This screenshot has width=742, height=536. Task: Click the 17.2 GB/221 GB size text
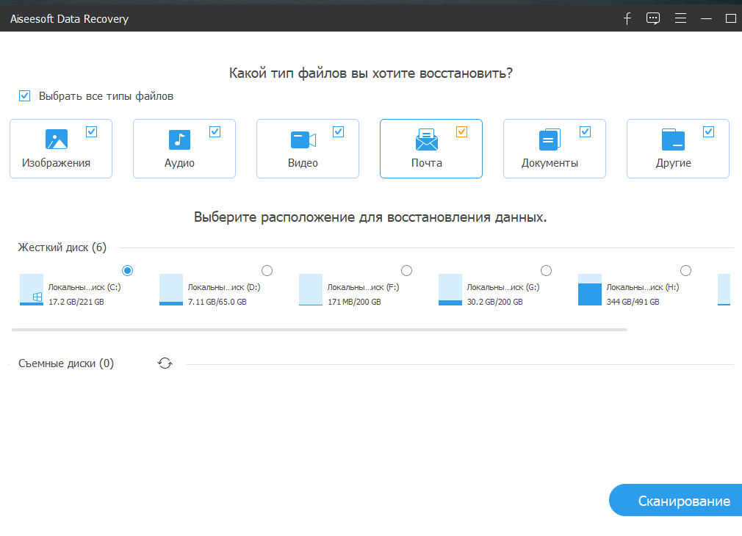point(76,302)
